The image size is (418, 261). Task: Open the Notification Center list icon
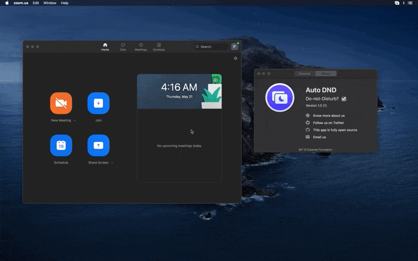410,3
